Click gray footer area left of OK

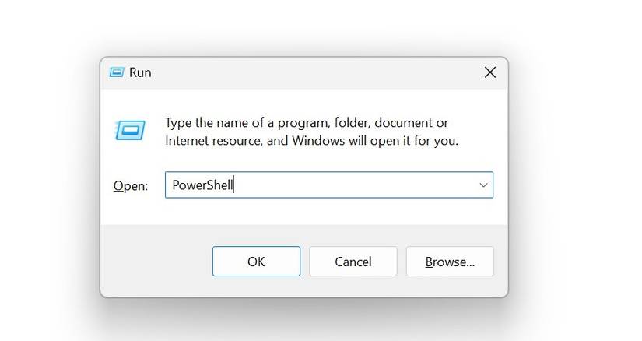[x=156, y=262]
